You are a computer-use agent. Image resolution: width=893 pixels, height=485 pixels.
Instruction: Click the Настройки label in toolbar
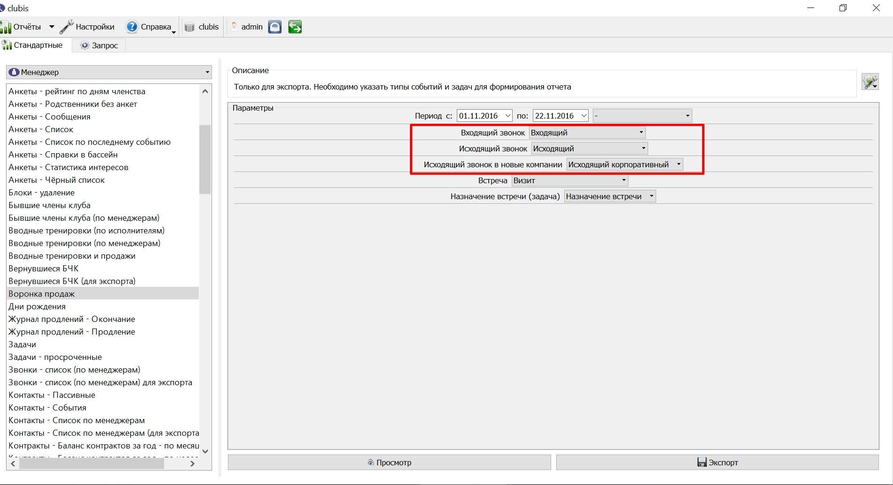click(x=95, y=27)
